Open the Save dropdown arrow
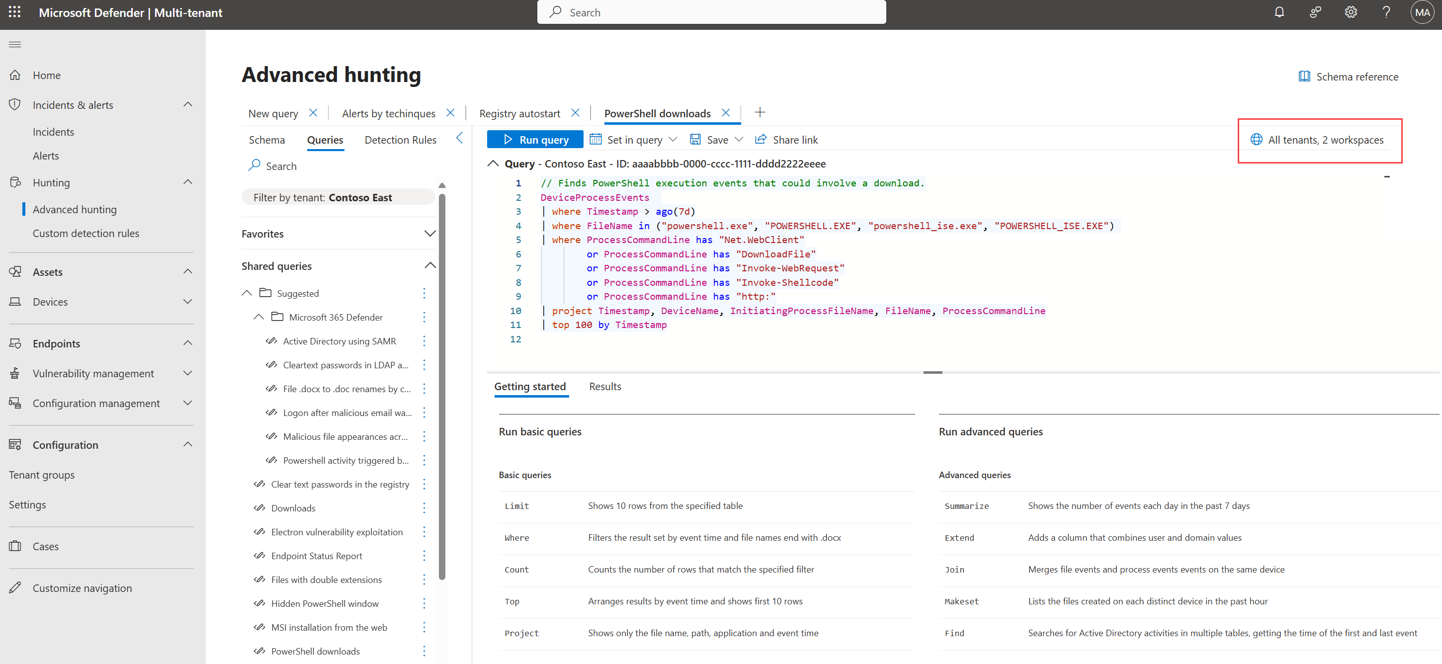 click(x=739, y=140)
